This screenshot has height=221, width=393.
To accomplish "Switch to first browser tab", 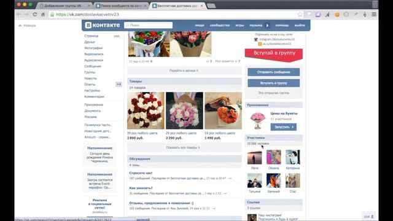I will click(x=64, y=6).
